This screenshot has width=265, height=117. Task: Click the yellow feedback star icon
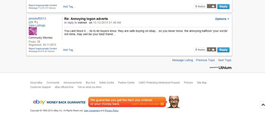point(35,22)
